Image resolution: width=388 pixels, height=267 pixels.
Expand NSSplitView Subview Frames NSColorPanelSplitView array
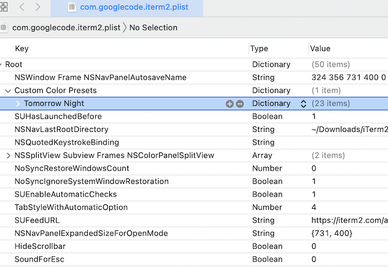8,156
